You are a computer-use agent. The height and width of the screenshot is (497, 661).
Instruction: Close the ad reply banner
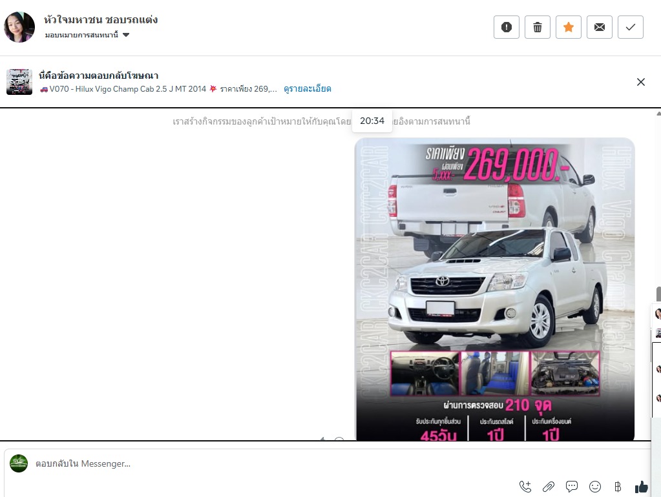point(641,82)
